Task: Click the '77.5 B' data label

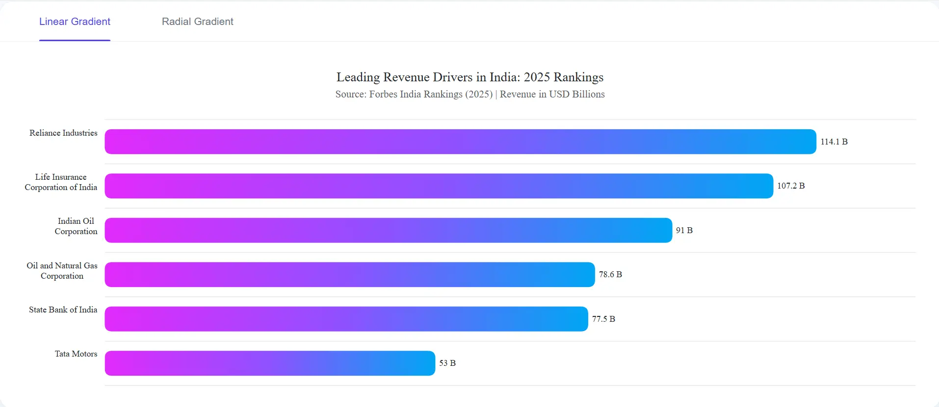Action: click(x=603, y=319)
